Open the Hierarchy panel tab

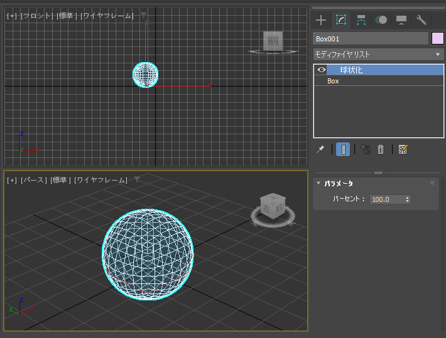point(361,20)
